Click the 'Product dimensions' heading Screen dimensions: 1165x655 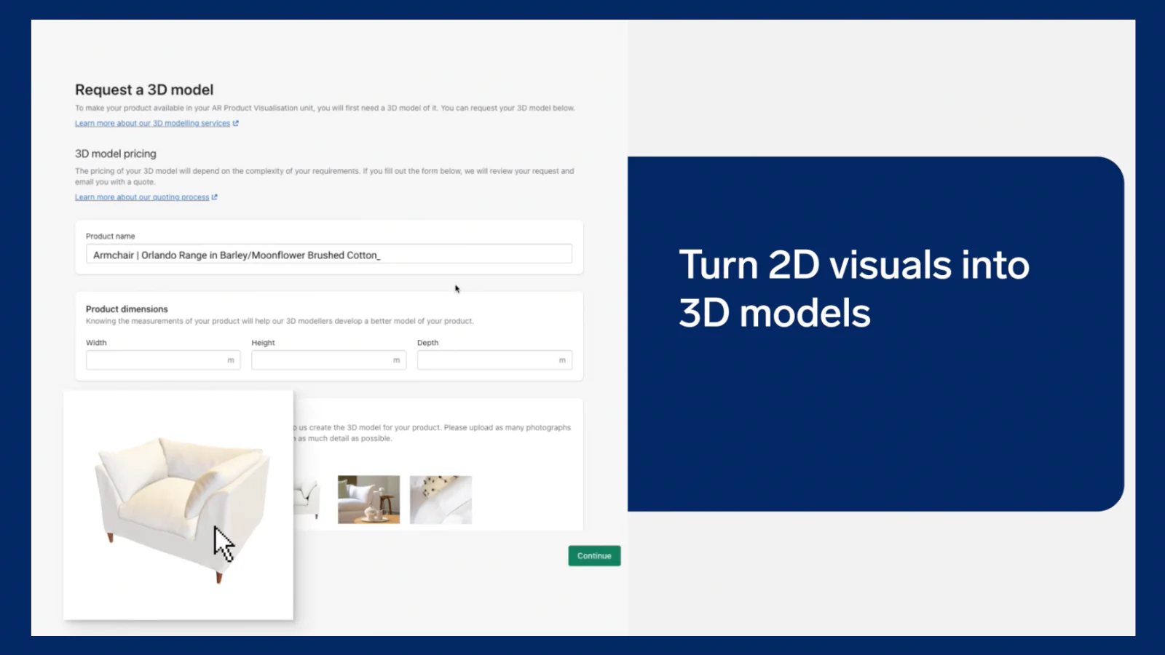[x=127, y=309]
